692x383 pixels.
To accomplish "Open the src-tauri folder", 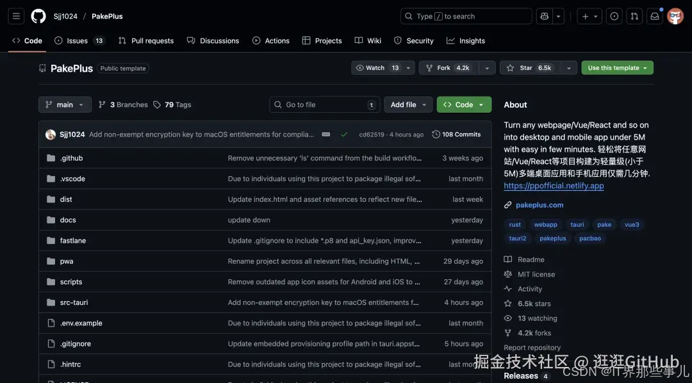I will (x=74, y=303).
